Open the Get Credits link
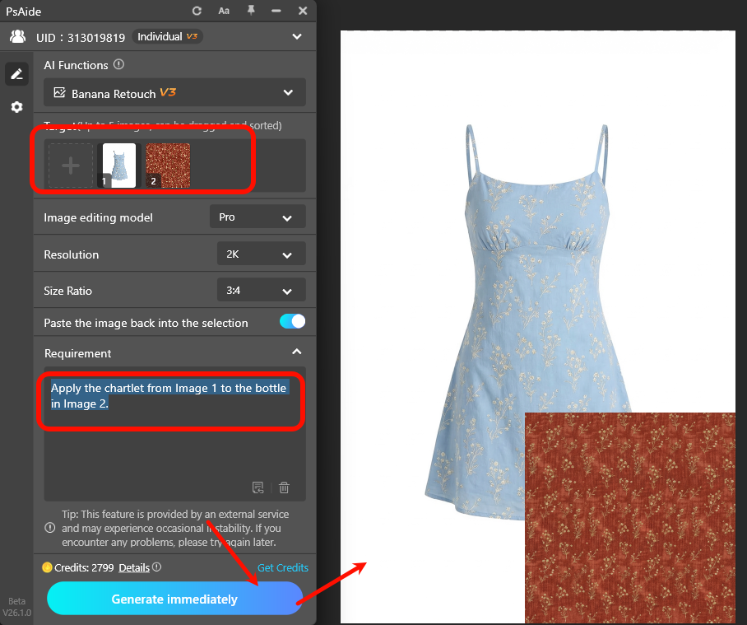Image resolution: width=747 pixels, height=625 pixels. pos(282,567)
